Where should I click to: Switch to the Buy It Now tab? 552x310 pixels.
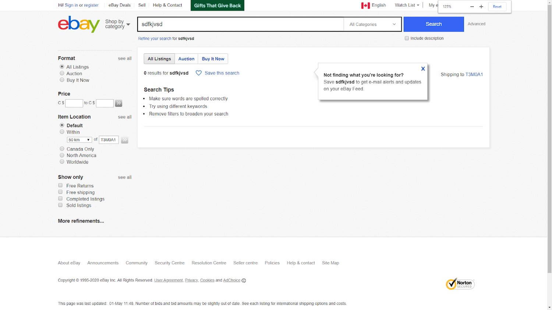[x=213, y=59]
